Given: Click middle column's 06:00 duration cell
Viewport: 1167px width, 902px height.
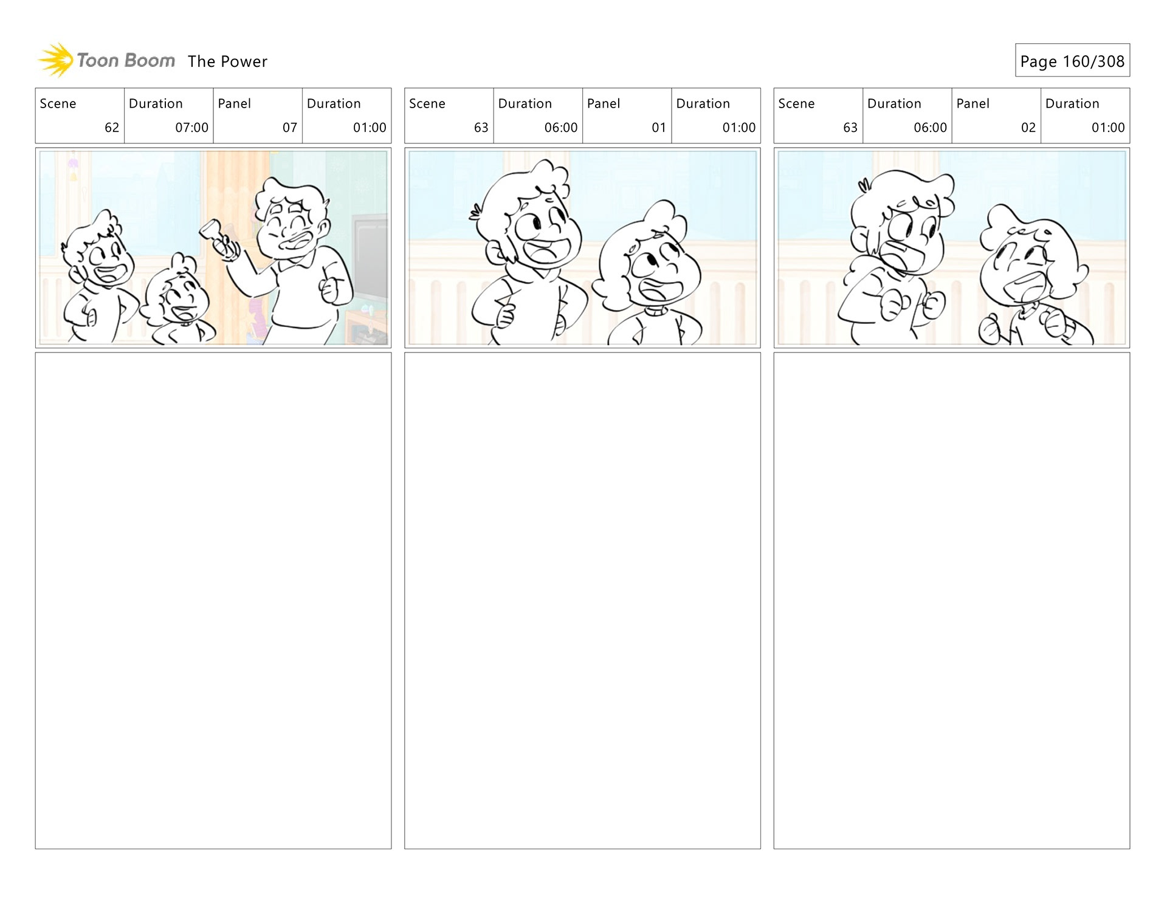Looking at the screenshot, I should click(538, 115).
